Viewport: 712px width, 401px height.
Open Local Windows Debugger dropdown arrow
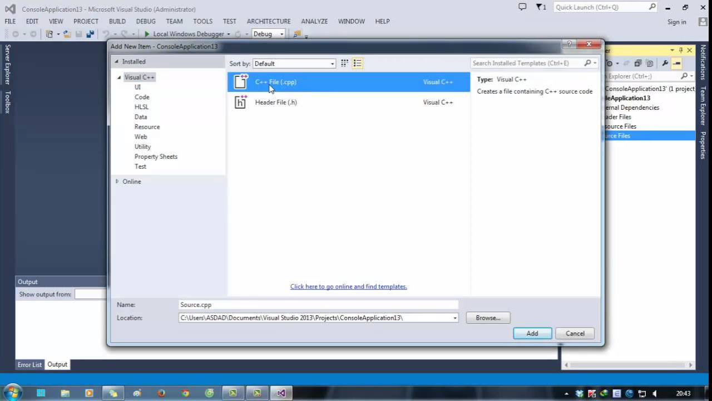click(x=228, y=34)
